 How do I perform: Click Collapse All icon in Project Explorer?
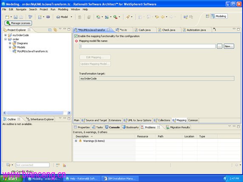click(50, 30)
